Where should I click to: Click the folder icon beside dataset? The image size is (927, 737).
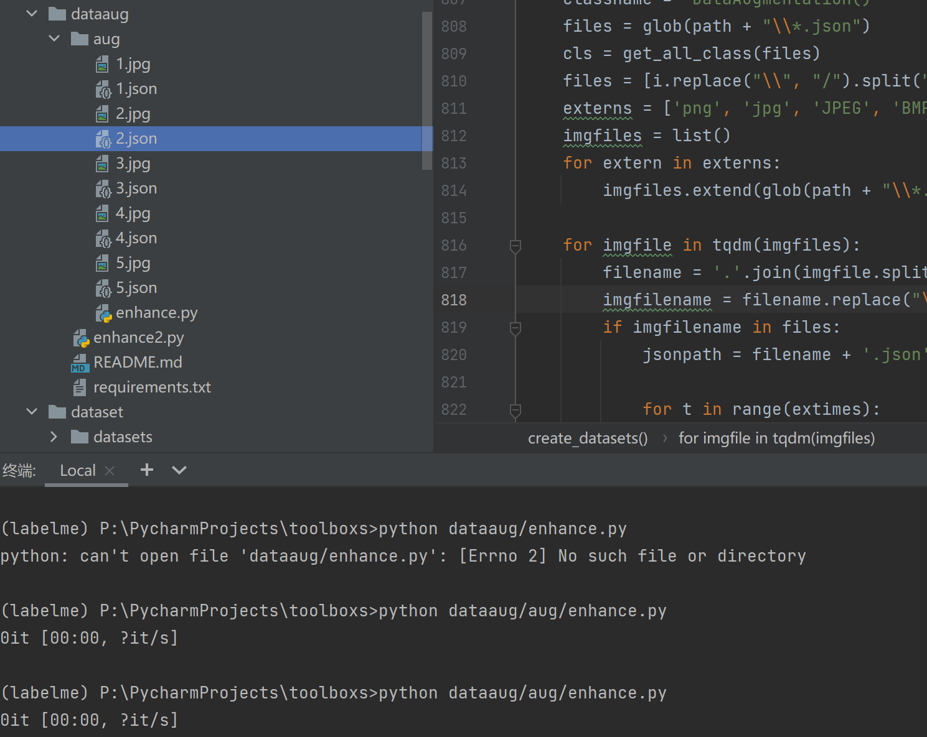point(57,411)
